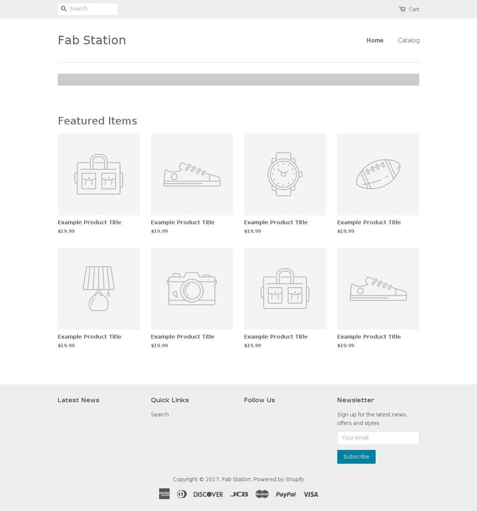
Task: Click product title under the watch
Action: [276, 222]
